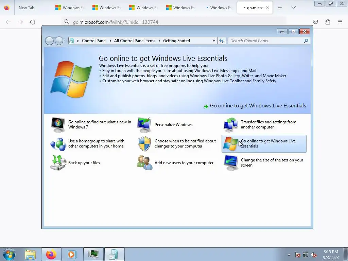Click the Firefox logo in the tab bar
Image resolution: width=348 pixels, height=261 pixels.
(x=7, y=7)
